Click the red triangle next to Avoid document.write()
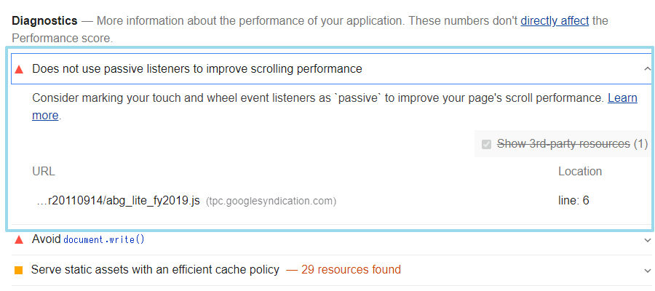655x291 pixels. tap(19, 239)
